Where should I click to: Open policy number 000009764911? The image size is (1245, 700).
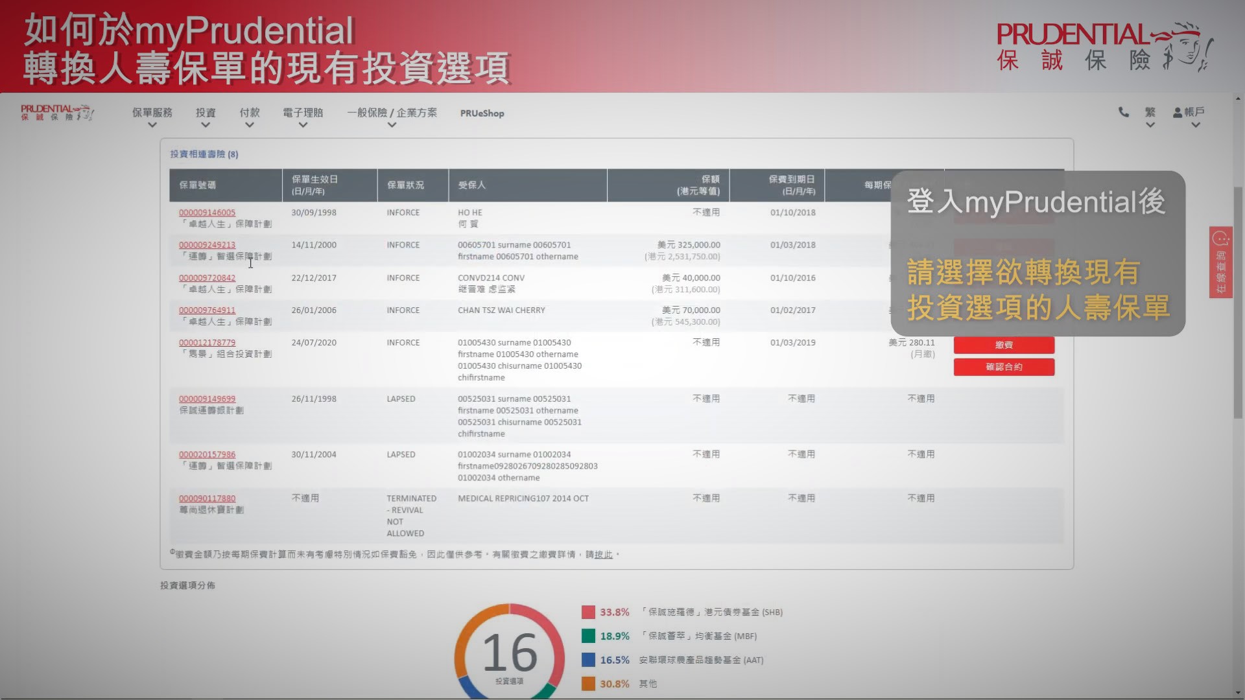click(207, 310)
